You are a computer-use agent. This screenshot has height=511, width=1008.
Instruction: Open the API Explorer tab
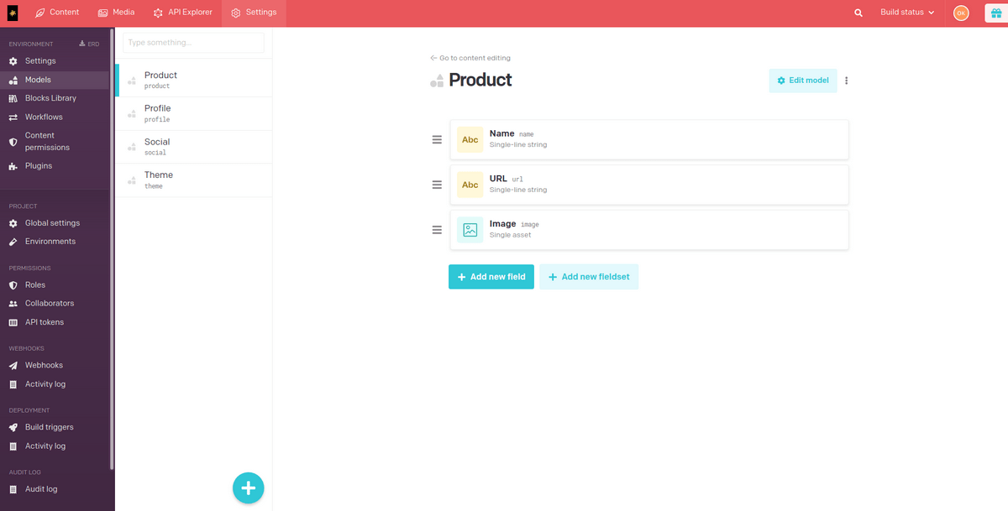tap(183, 13)
